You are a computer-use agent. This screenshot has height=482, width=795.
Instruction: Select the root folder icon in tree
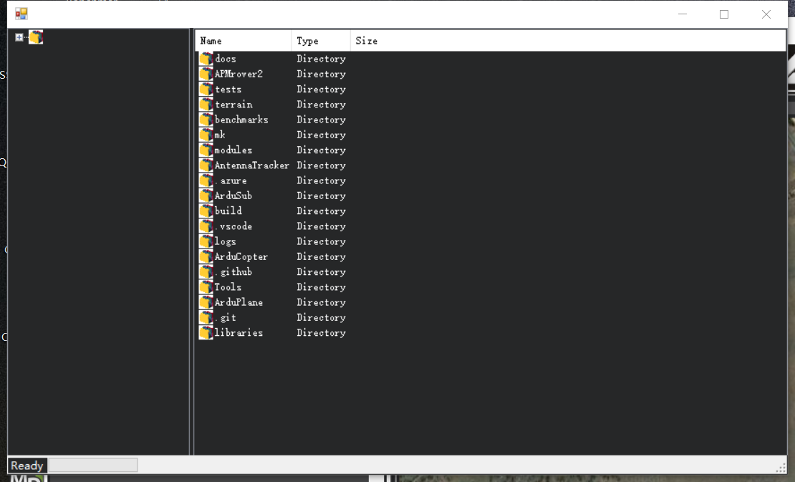pos(36,37)
